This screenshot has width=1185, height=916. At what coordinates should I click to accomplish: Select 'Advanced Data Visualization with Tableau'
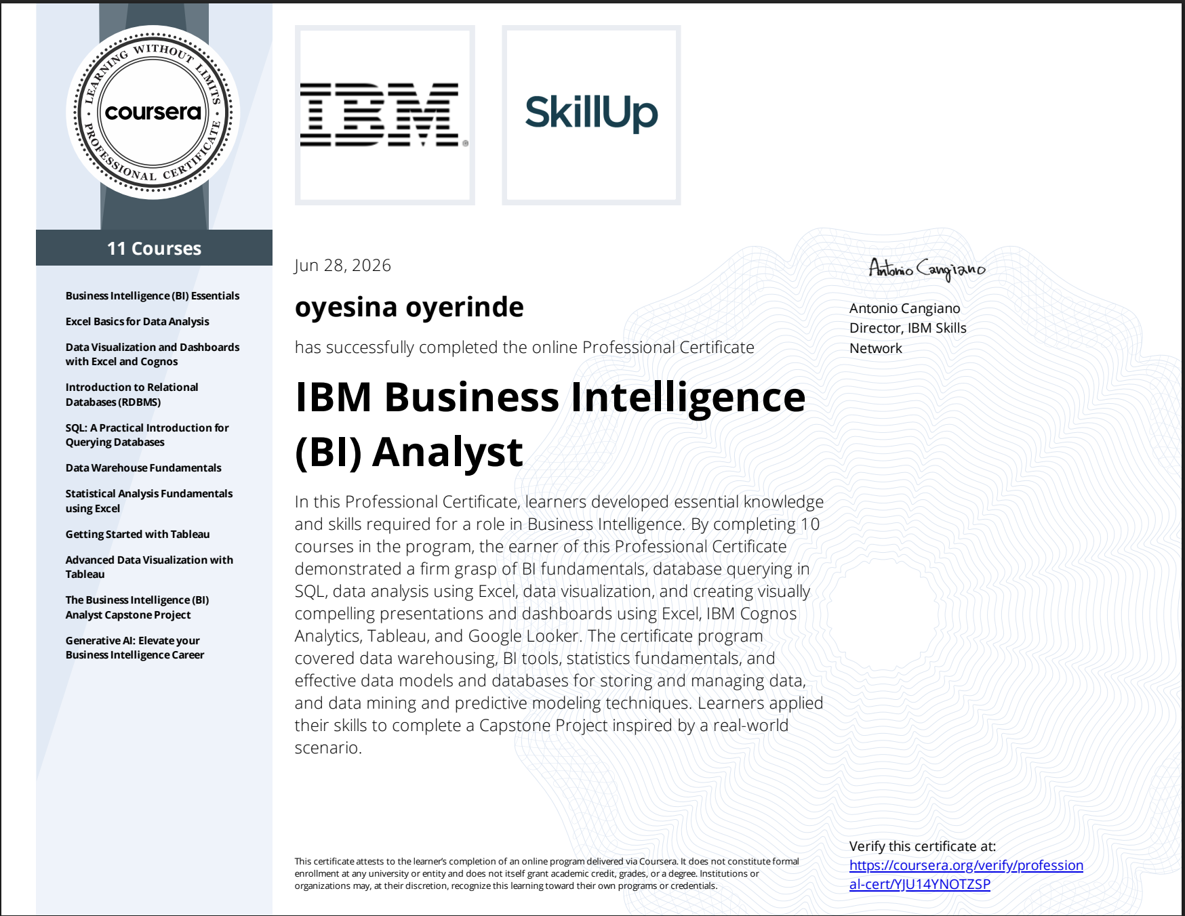tap(149, 567)
